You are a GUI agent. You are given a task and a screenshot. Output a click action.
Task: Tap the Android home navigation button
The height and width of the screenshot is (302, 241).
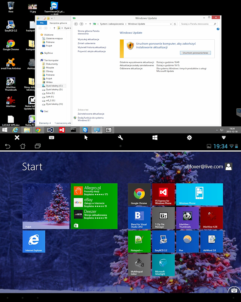pos(23,146)
